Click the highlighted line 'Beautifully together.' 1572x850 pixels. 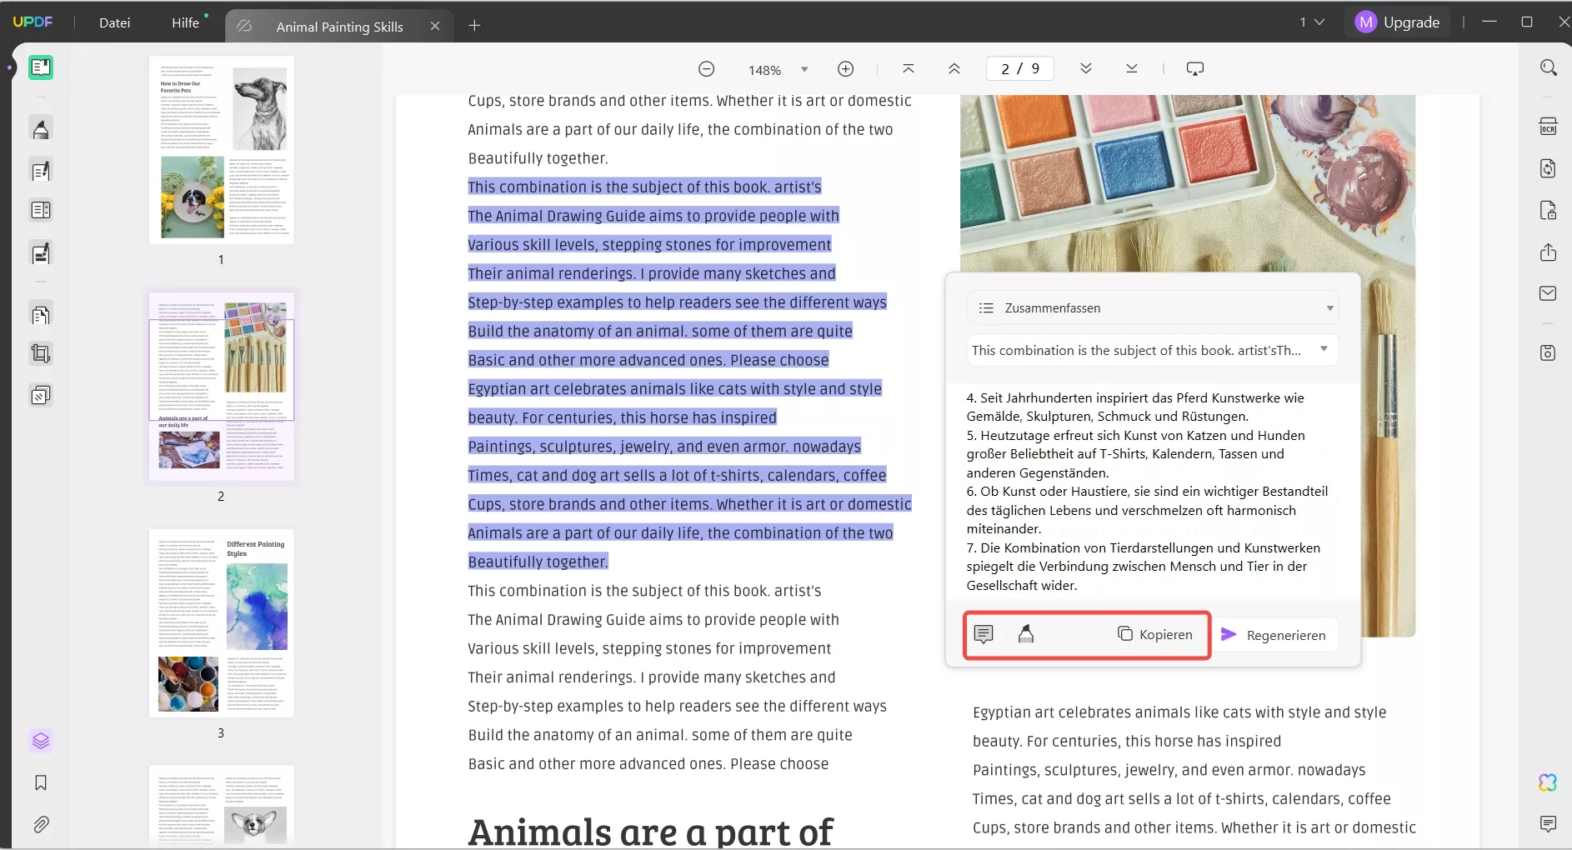538,562
